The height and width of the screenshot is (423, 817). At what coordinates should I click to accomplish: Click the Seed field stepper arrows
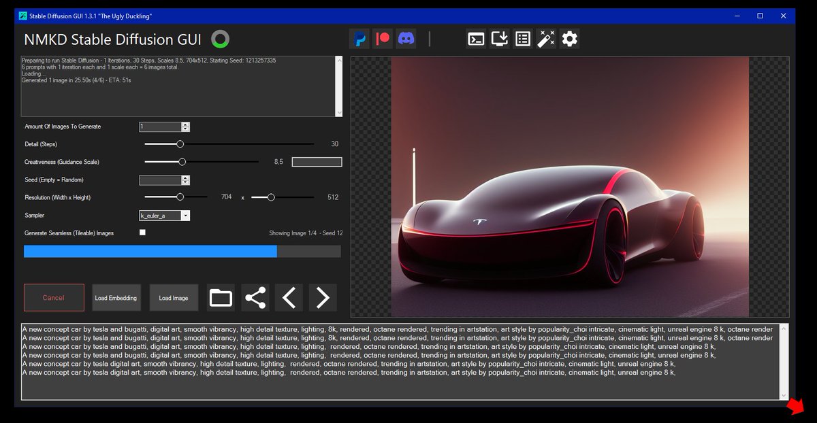pyautogui.click(x=185, y=180)
